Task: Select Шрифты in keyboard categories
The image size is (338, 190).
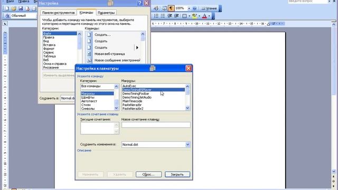Action: (x=97, y=97)
